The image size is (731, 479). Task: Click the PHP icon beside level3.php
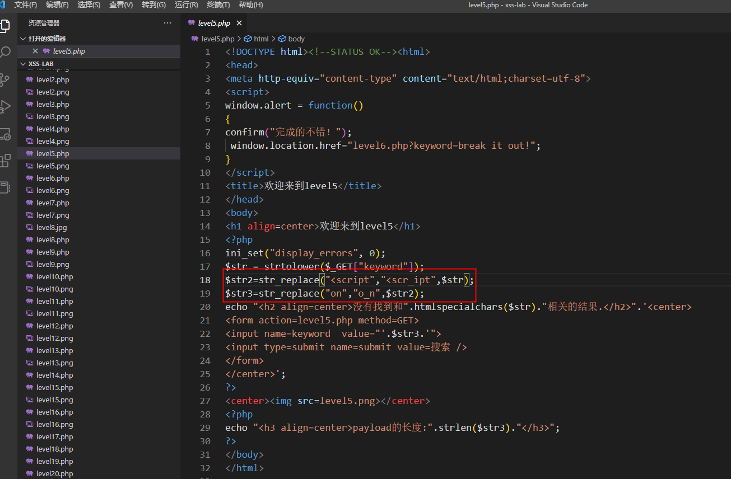(30, 105)
